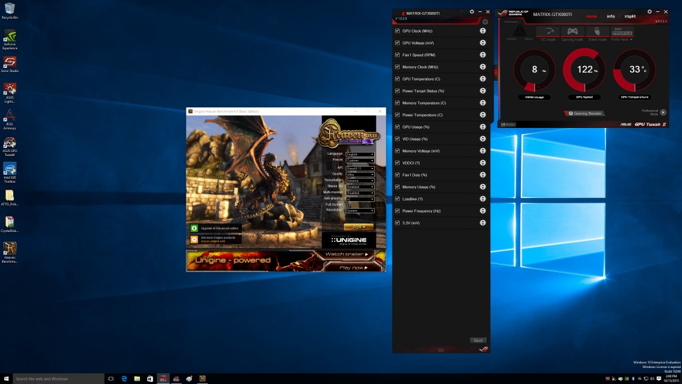Open the Multi-monitor dropdown
This screenshot has width=682, height=384.
[x=360, y=193]
